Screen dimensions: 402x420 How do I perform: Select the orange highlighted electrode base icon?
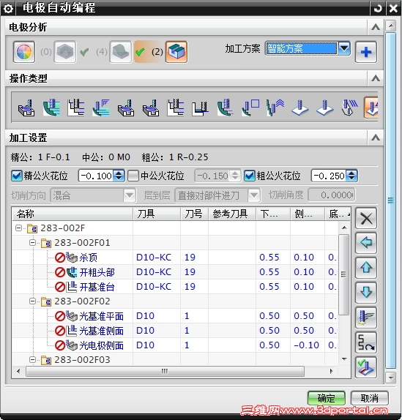click(176, 52)
